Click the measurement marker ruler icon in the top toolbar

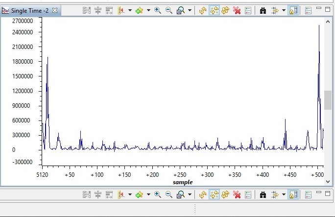click(x=121, y=10)
